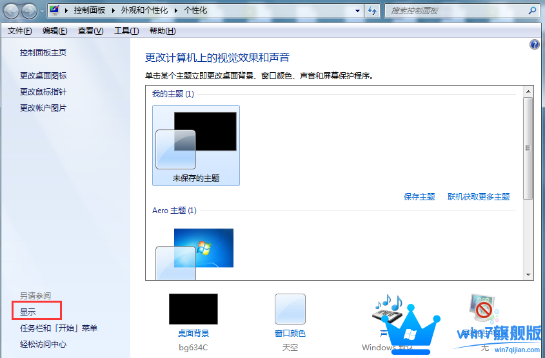Viewport: 545px width, 358px height.
Task: Expand the address bar history dropdown
Action: (x=358, y=11)
